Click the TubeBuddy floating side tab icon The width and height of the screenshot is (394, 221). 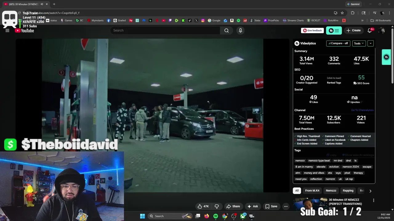pyautogui.click(x=386, y=57)
